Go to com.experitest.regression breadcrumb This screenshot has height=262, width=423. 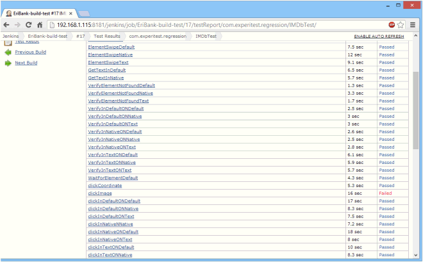158,36
